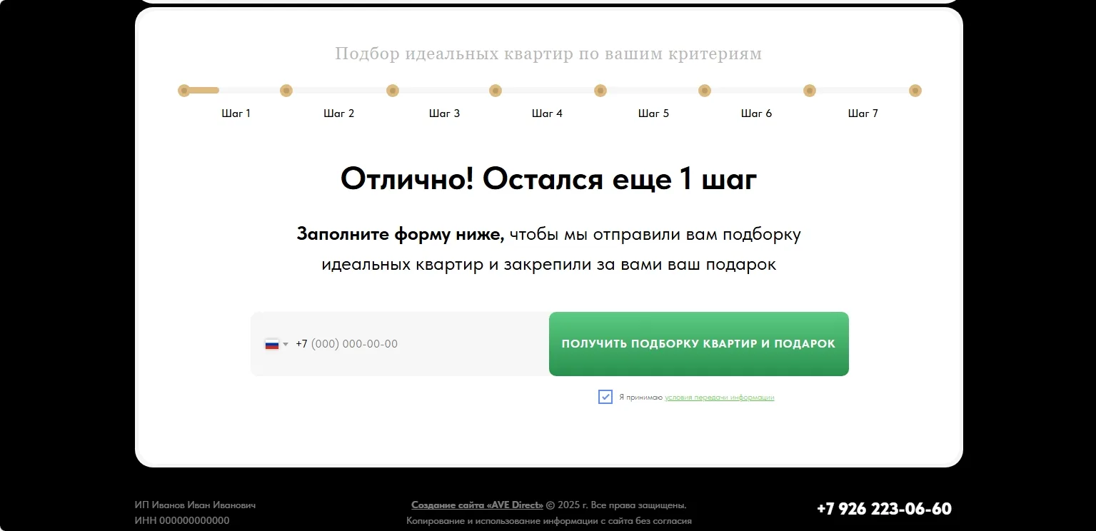Click the final progress dot at bar end
This screenshot has height=531, width=1096.
(915, 91)
